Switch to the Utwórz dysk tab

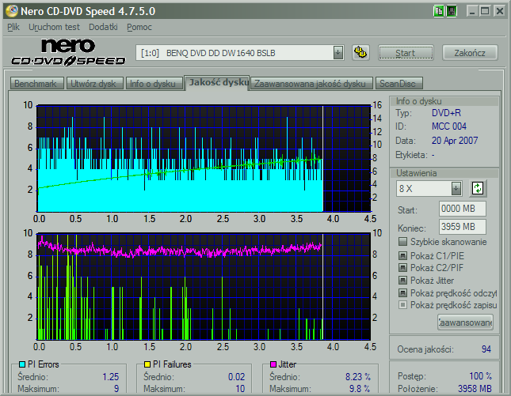coord(93,84)
